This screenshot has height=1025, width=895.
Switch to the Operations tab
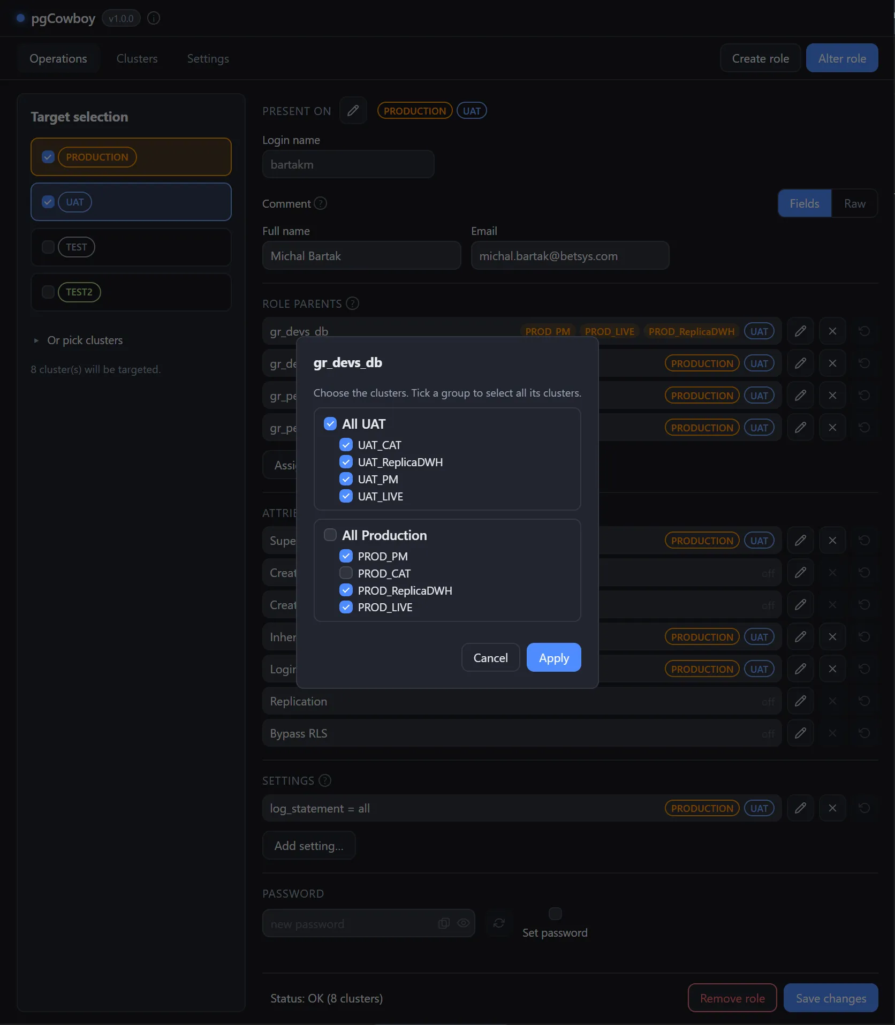tap(58, 58)
